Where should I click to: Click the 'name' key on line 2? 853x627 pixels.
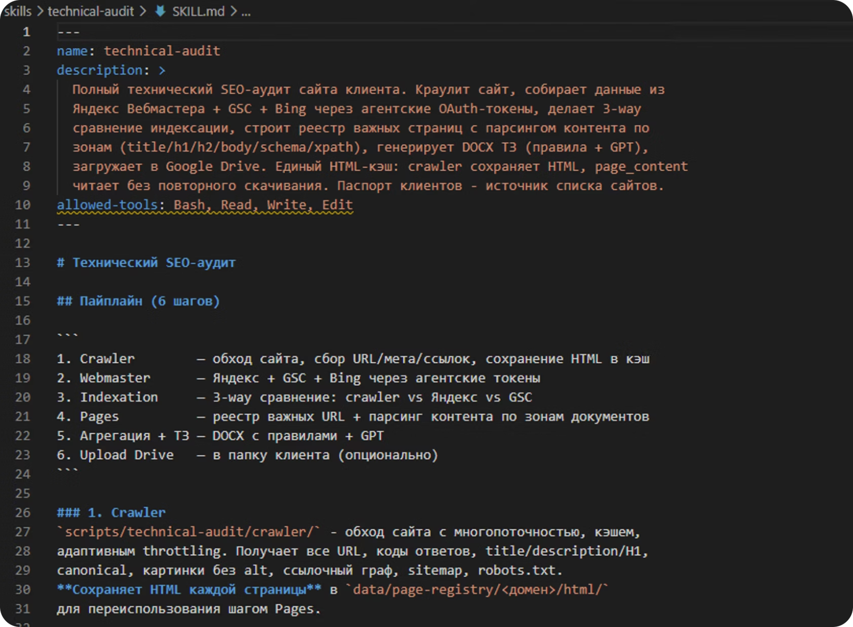[72, 51]
